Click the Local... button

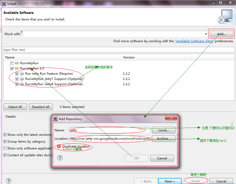point(164,130)
